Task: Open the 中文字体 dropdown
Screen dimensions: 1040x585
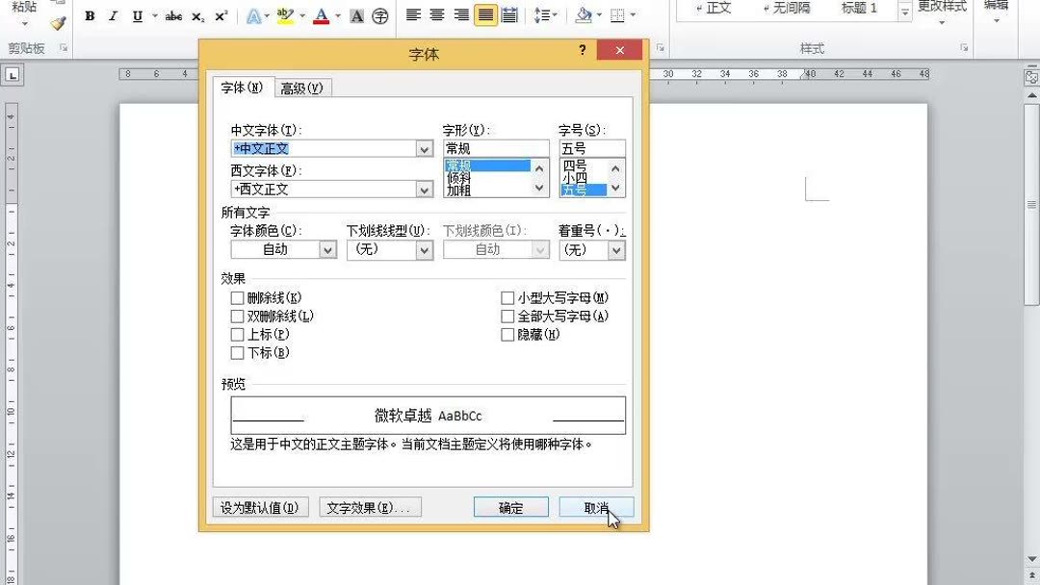Action: [424, 149]
